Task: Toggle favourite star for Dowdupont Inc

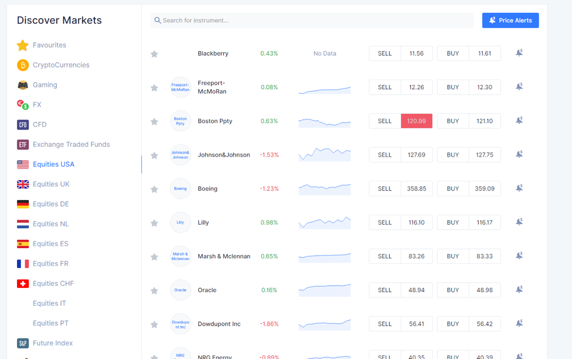Action: point(154,324)
